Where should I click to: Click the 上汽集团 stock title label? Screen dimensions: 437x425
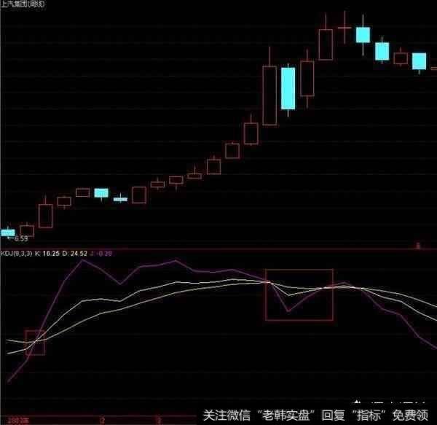(x=23, y=4)
